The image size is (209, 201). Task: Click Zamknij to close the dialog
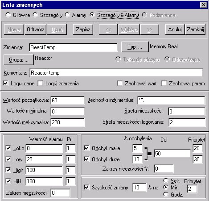[x=195, y=29]
